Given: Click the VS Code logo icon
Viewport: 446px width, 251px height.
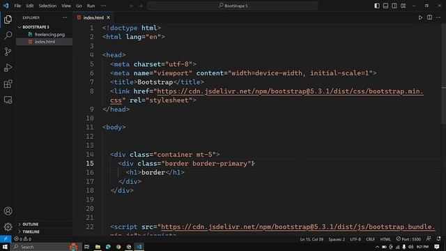Looking at the screenshot, I should (6, 6).
